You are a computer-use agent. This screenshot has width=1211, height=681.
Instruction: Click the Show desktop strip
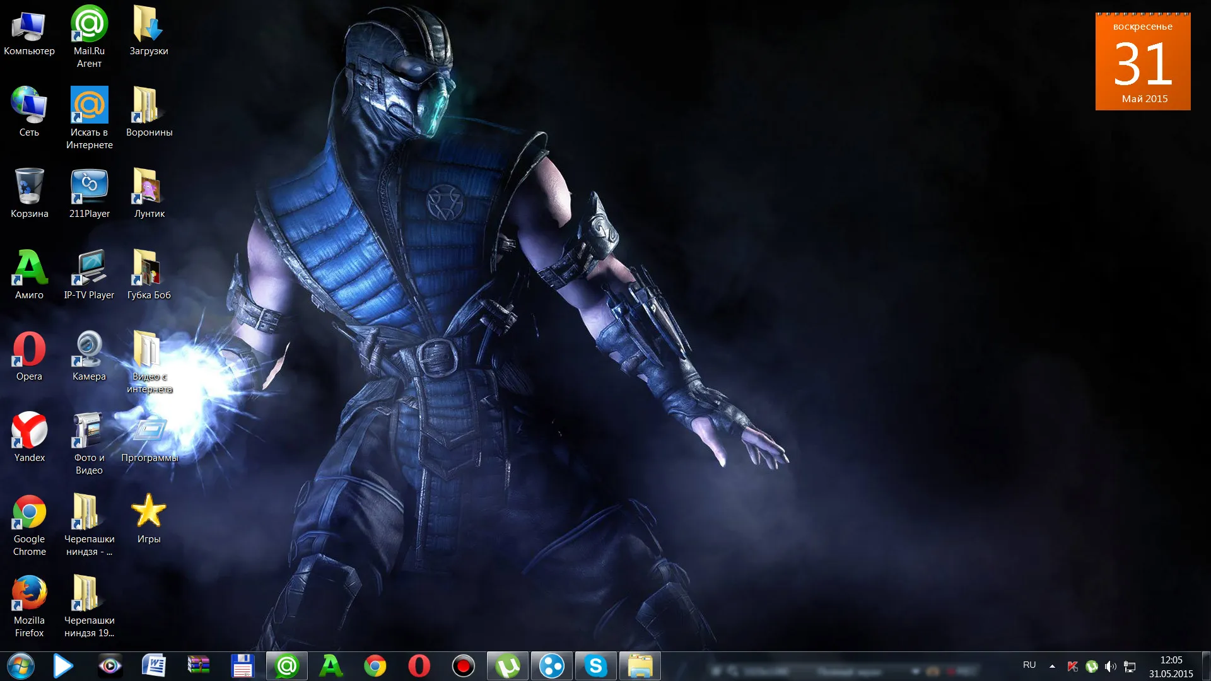pos(1206,666)
